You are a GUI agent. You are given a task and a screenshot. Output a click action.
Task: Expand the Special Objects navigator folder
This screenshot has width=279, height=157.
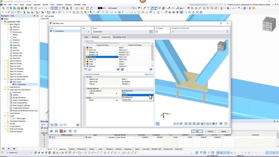[5, 61]
